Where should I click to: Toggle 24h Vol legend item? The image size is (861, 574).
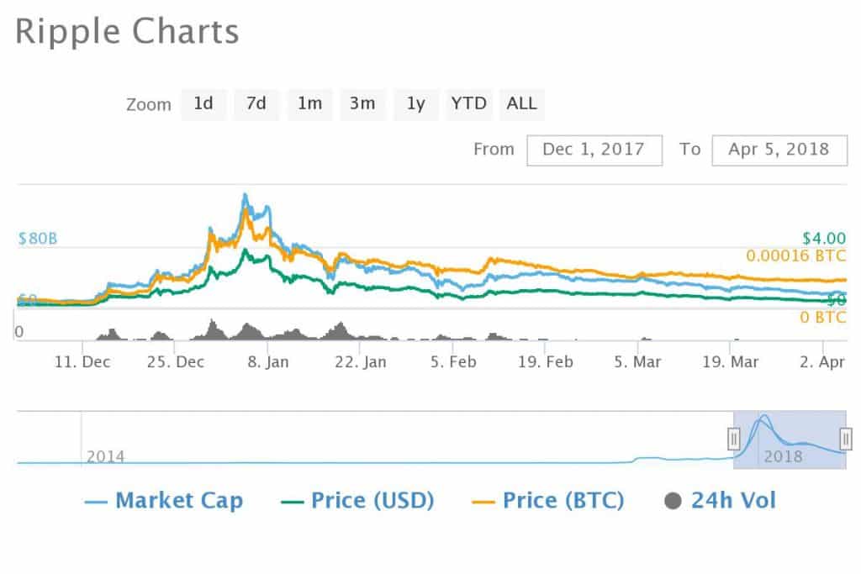[733, 501]
